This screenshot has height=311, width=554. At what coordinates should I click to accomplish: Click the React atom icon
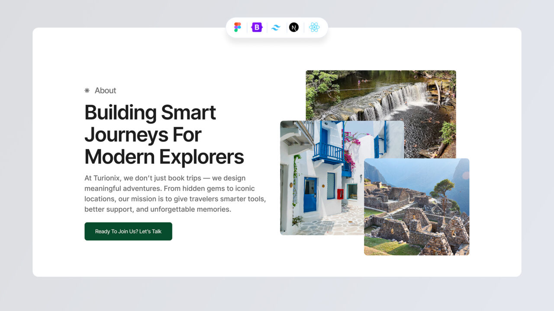314,27
